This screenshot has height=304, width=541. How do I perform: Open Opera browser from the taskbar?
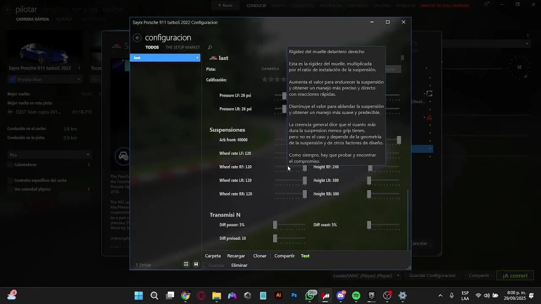[x=201, y=296]
